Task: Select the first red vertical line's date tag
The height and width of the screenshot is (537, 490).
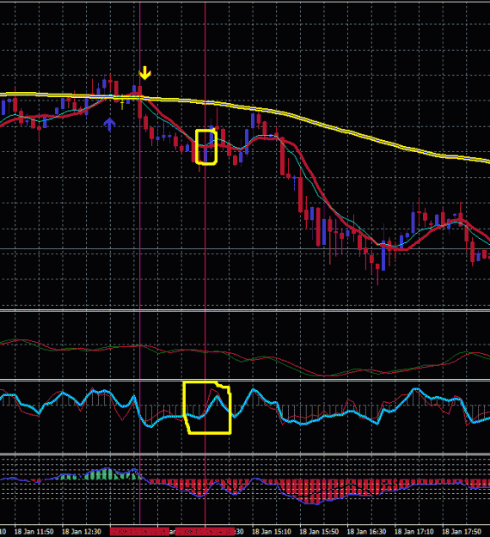Action: pyautogui.click(x=139, y=532)
